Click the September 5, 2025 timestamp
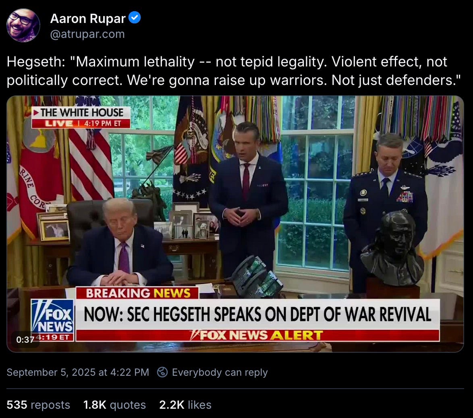Image resolution: width=473 pixels, height=418 pixels. coord(78,372)
